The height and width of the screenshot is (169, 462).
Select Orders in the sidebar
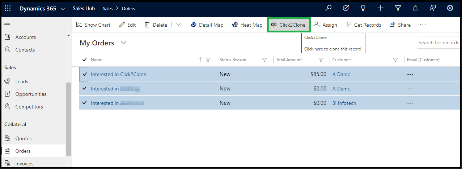pos(23,151)
